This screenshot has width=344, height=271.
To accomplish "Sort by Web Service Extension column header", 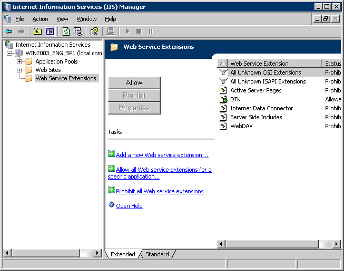I will click(x=274, y=64).
